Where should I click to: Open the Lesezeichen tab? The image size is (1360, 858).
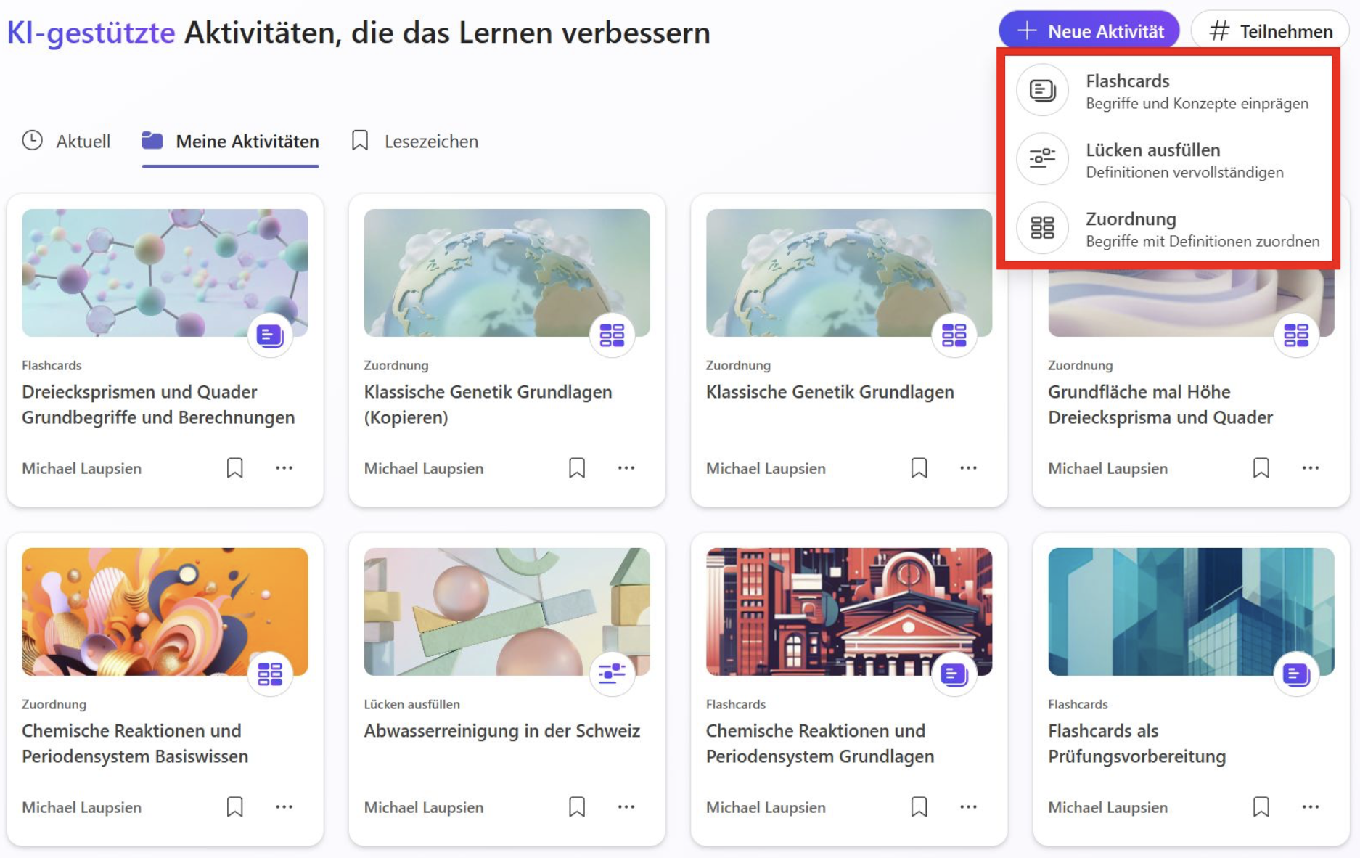pyautogui.click(x=414, y=141)
